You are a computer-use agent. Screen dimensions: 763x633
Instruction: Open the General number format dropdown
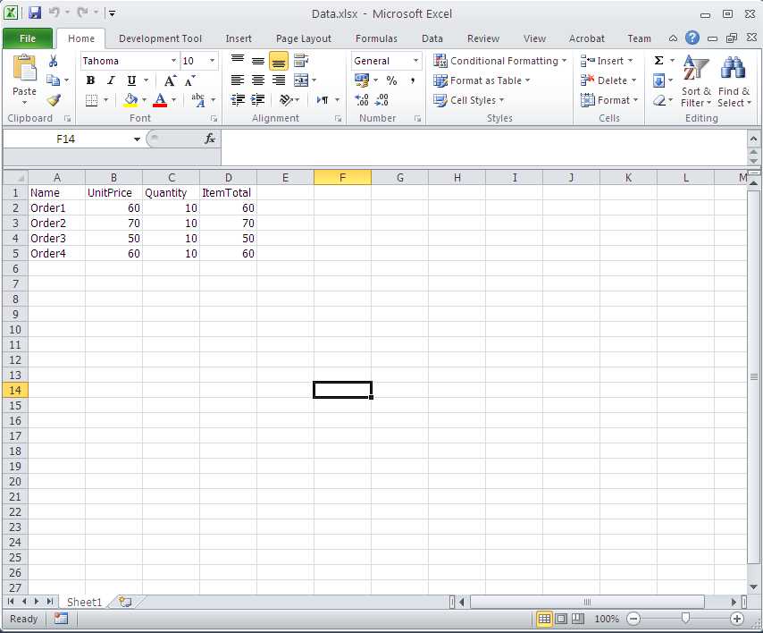pos(415,61)
